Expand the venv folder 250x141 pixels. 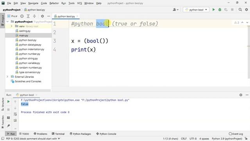(x=11, y=26)
